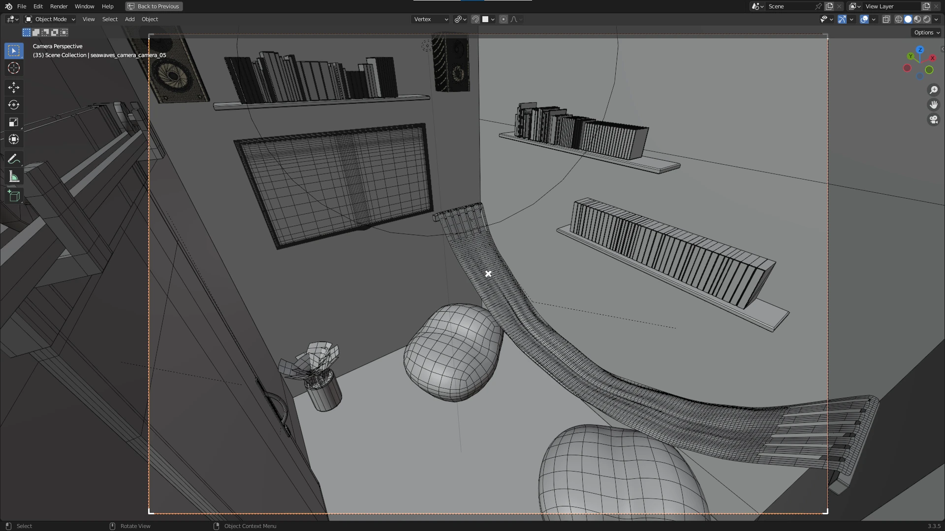Screen dimensions: 945x531
Task: Click the 3.3.5 version in status bar
Action: (x=934, y=526)
